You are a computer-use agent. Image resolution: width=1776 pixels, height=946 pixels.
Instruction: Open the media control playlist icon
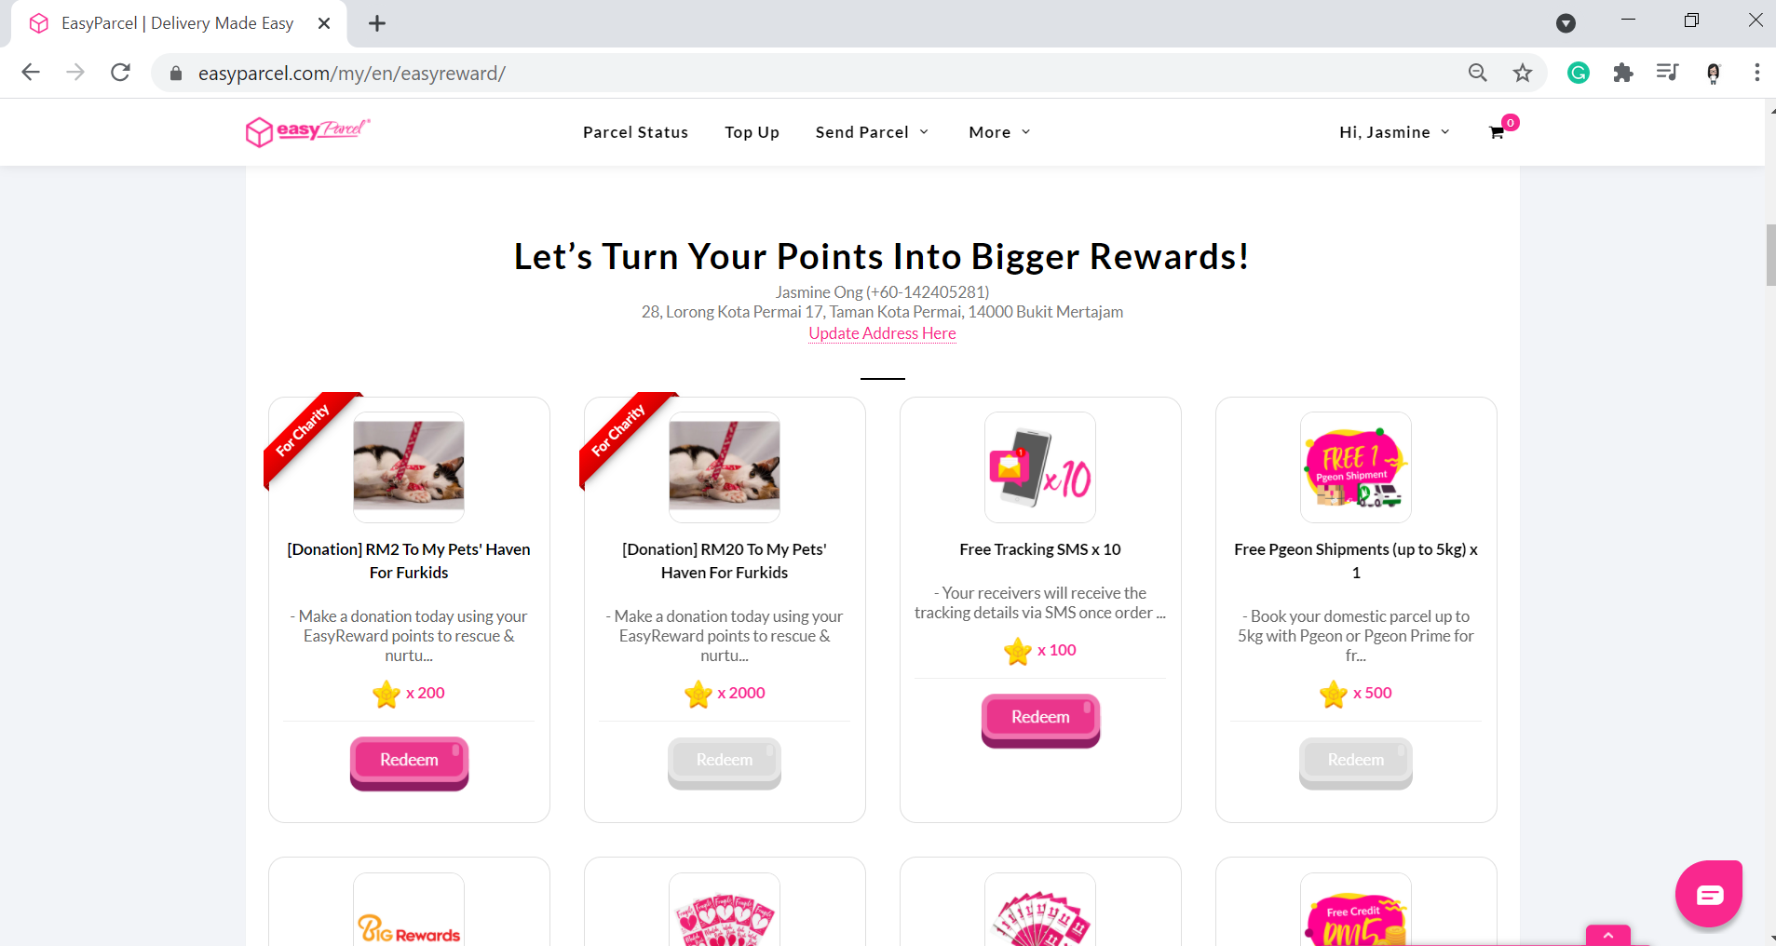pyautogui.click(x=1667, y=73)
